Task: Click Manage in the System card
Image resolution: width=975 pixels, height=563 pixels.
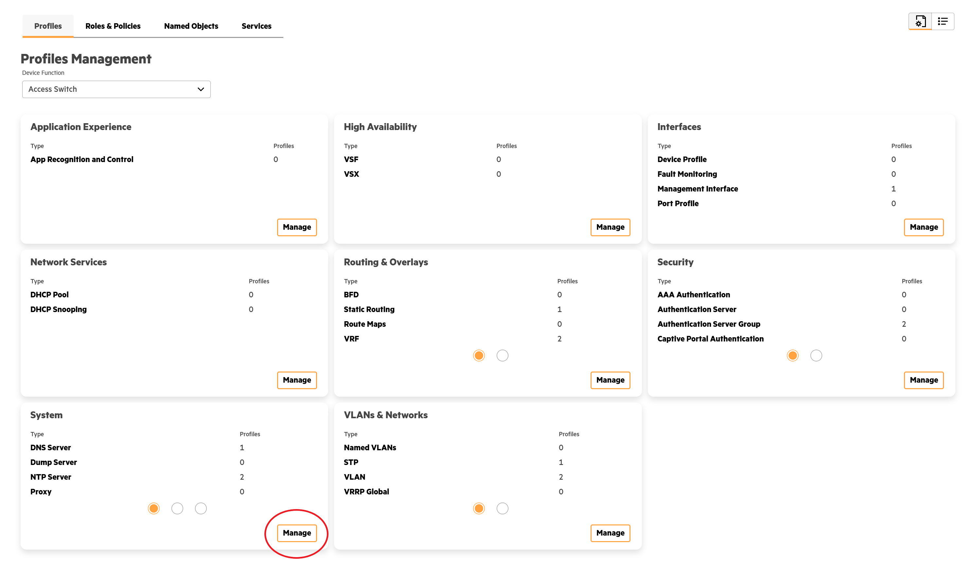Action: pyautogui.click(x=296, y=533)
